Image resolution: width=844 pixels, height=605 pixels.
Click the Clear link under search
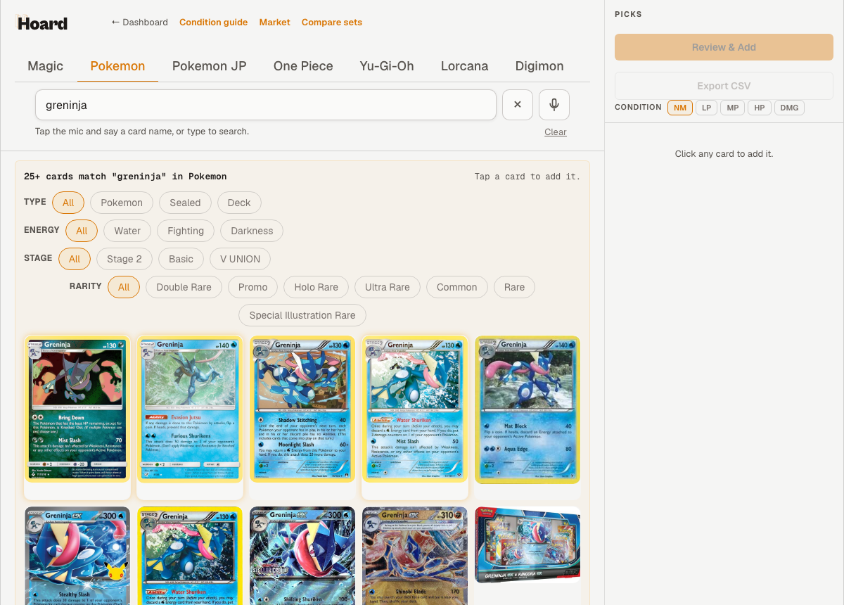pyautogui.click(x=555, y=132)
